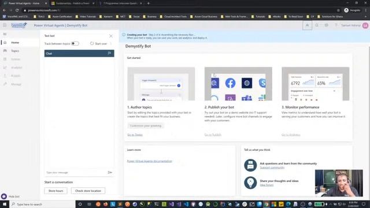This screenshot has width=370, height=208.
Task: Open Power Virtual Agents documentation link
Action: pyautogui.click(x=149, y=161)
